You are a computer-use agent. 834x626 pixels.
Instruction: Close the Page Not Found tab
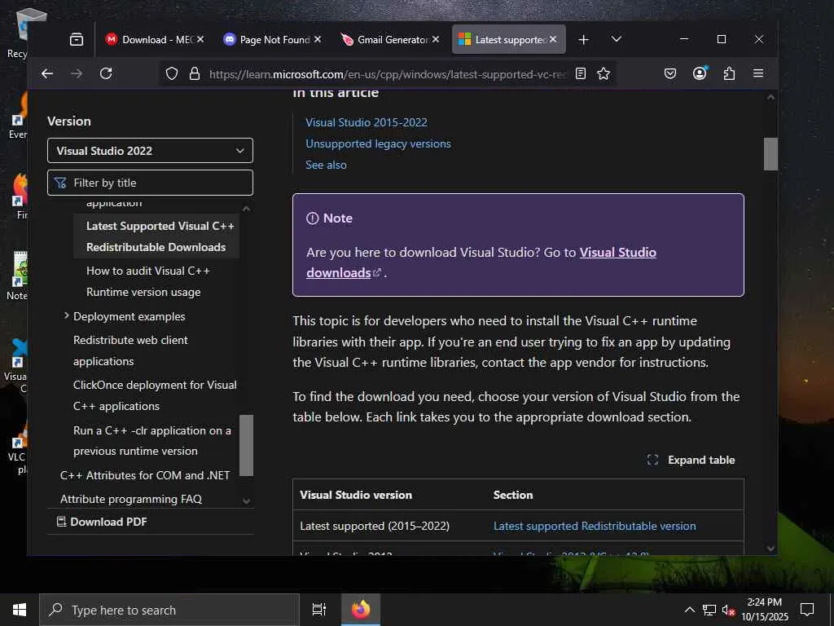318,39
